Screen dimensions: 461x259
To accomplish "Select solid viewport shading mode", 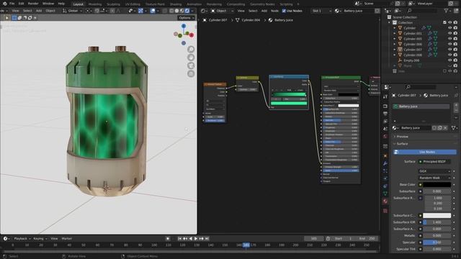I will (x=176, y=11).
